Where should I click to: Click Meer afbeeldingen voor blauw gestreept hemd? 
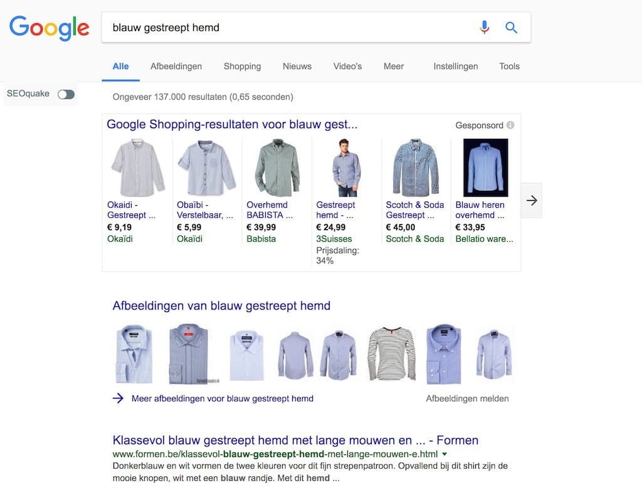223,399
